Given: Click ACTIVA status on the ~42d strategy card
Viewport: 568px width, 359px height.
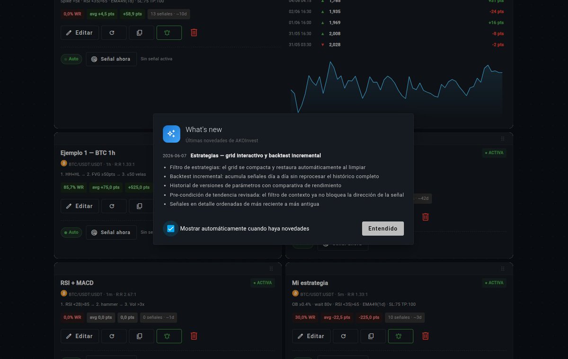Looking at the screenshot, I should click(494, 153).
